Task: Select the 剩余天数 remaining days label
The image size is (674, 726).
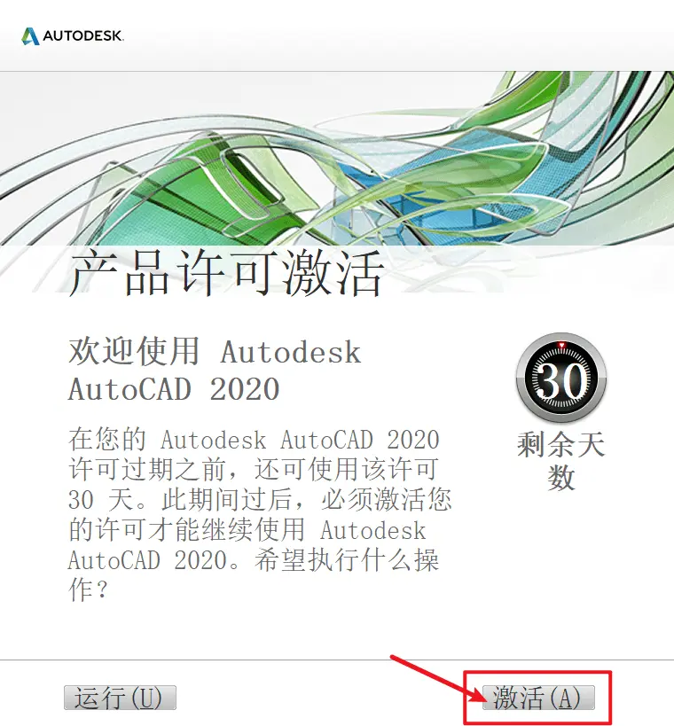Action: (x=561, y=461)
